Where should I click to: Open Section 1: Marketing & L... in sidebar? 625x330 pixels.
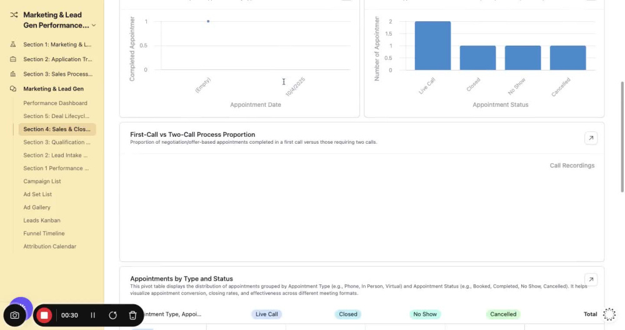point(57,44)
